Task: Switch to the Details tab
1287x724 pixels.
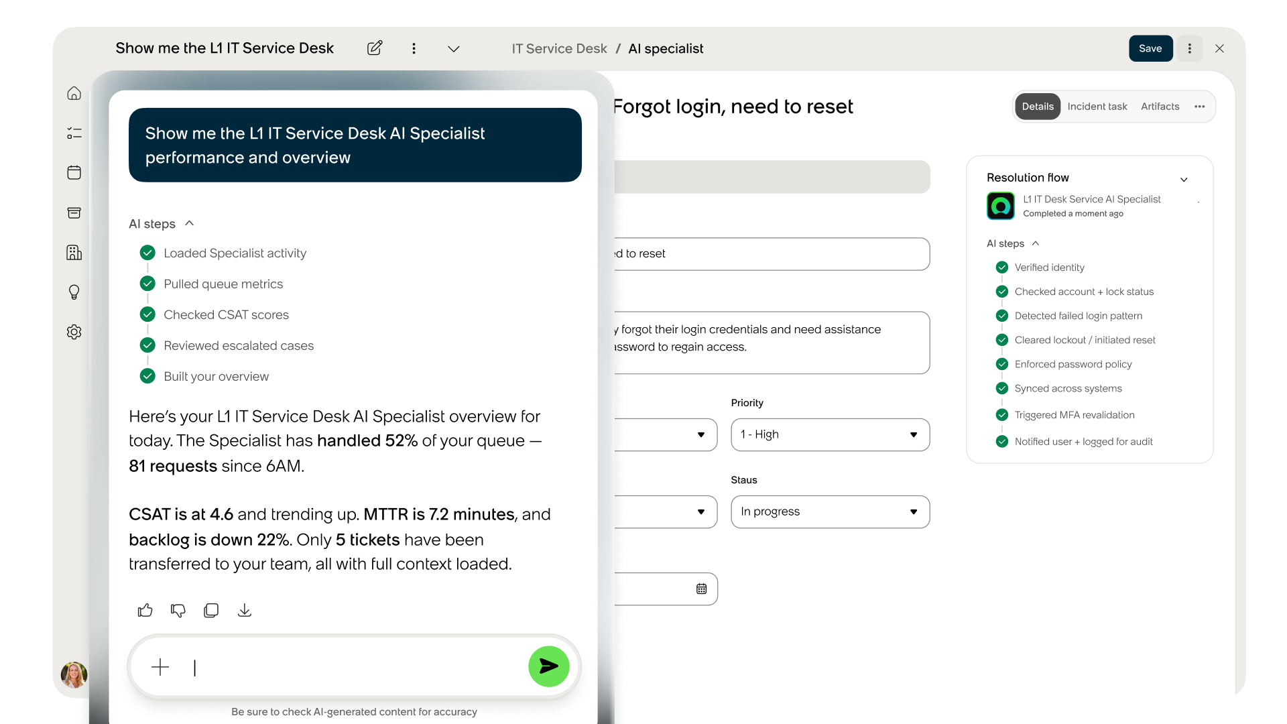Action: 1038,107
